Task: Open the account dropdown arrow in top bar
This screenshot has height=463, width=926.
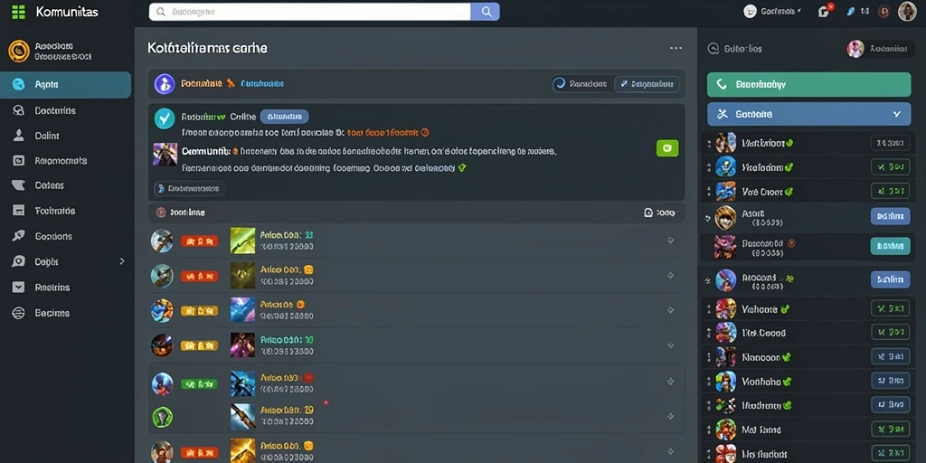Action: tap(798, 11)
